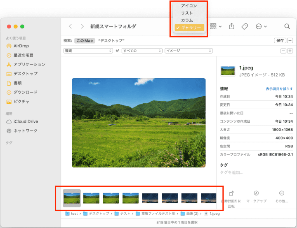This screenshot has height=228, width=297.
Task: Click the back navigation arrow
Action: [x=71, y=26]
